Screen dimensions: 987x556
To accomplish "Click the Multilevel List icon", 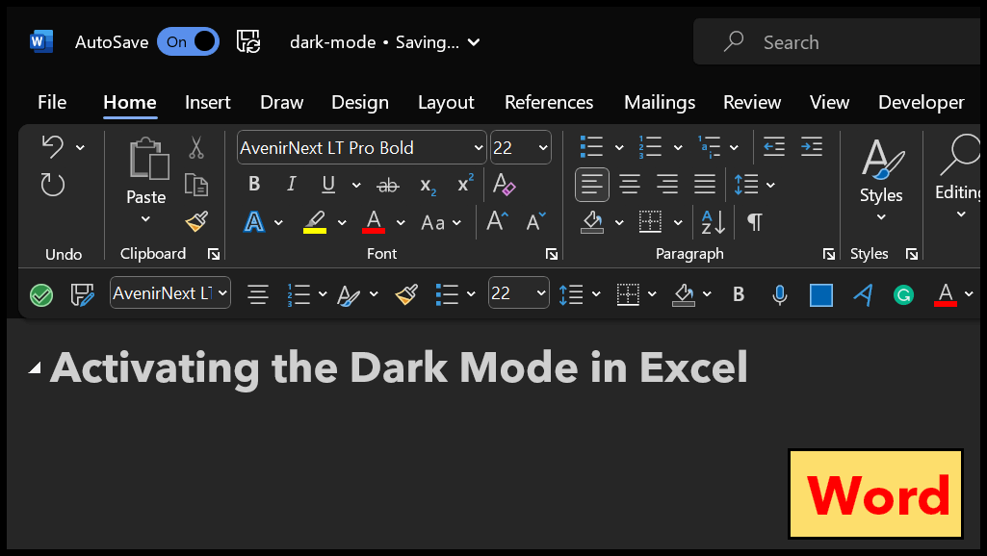I will tap(709, 146).
